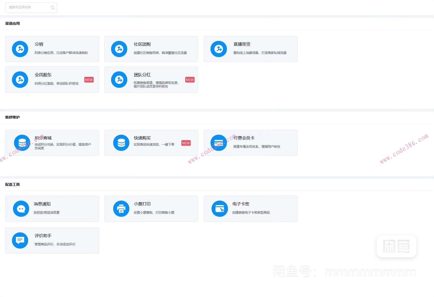This screenshot has height=297, width=434.
Task: Click the 评价助手 comment icon
Action: pyautogui.click(x=20, y=240)
